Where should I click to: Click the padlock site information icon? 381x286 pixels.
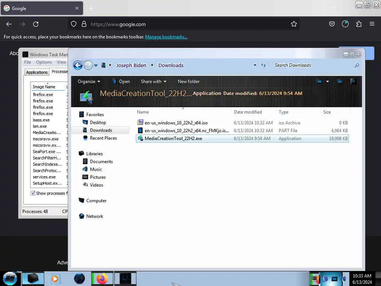(x=84, y=24)
